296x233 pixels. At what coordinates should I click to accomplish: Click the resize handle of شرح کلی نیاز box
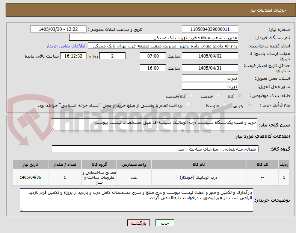(x=53, y=129)
